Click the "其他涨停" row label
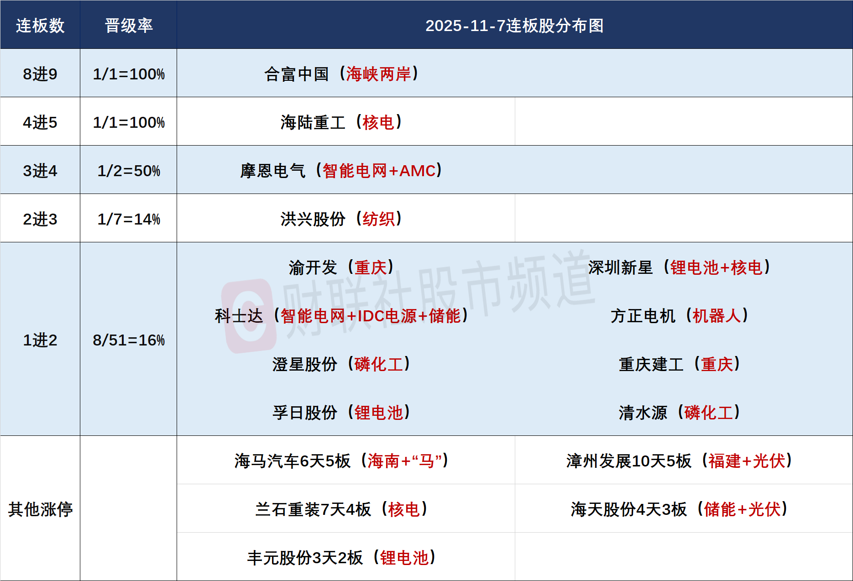The image size is (853, 581). click(x=40, y=509)
